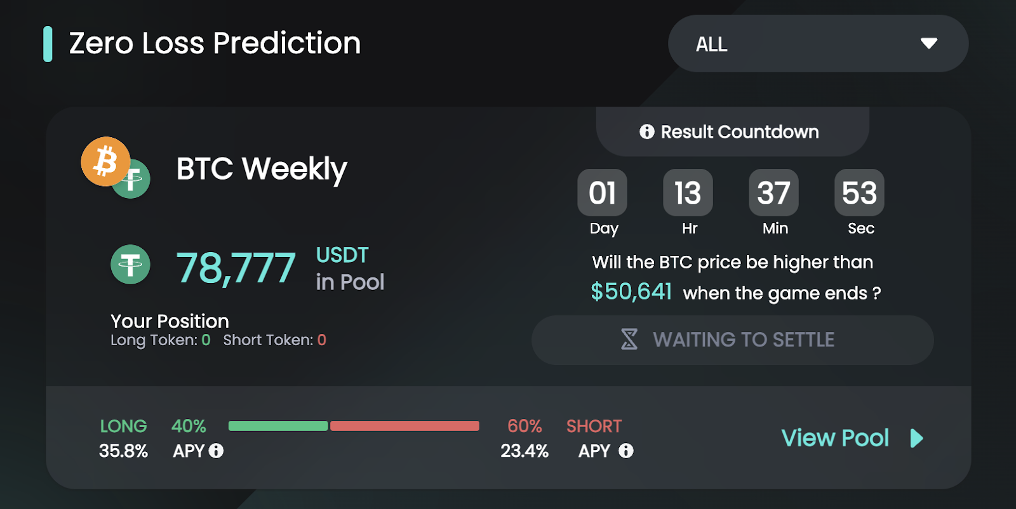The width and height of the screenshot is (1016, 509).
Task: Open the ALL filter dropdown
Action: pyautogui.click(x=817, y=44)
